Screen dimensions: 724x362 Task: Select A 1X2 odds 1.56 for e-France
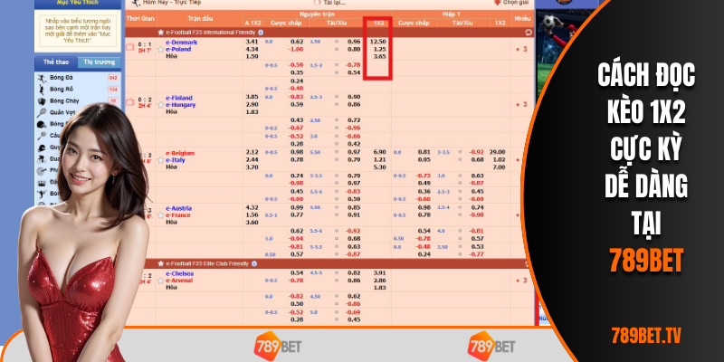click(x=252, y=215)
